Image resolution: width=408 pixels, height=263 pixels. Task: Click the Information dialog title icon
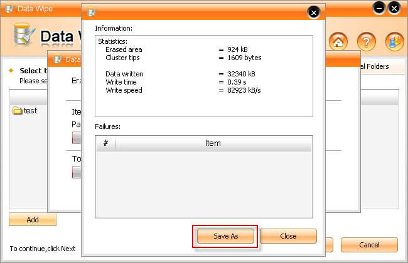tap(92, 12)
